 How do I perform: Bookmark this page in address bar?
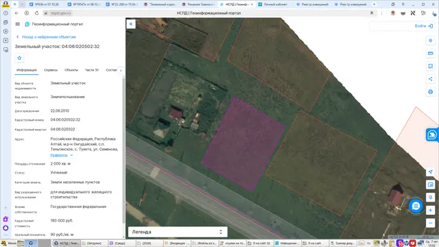coord(372,13)
